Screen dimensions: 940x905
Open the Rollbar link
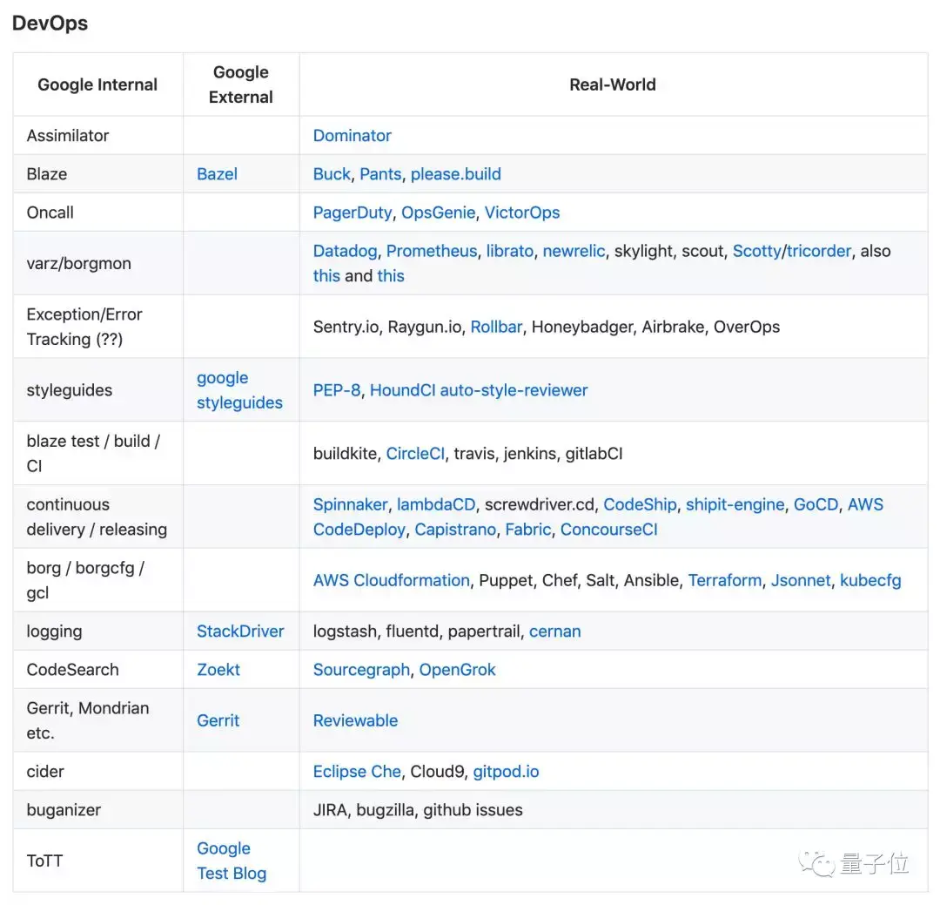pyautogui.click(x=496, y=327)
